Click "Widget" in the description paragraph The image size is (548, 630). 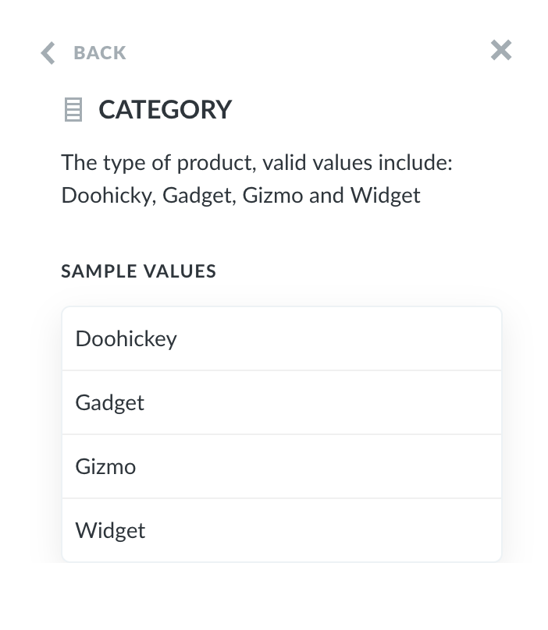tap(386, 195)
